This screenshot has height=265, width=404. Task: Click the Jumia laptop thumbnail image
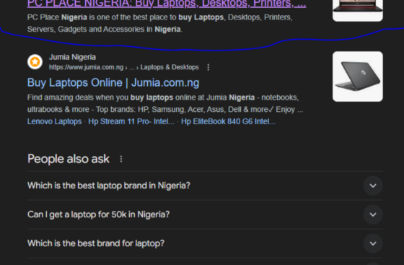[358, 77]
